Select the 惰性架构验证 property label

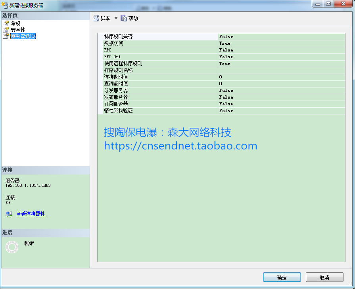pyautogui.click(x=119, y=111)
